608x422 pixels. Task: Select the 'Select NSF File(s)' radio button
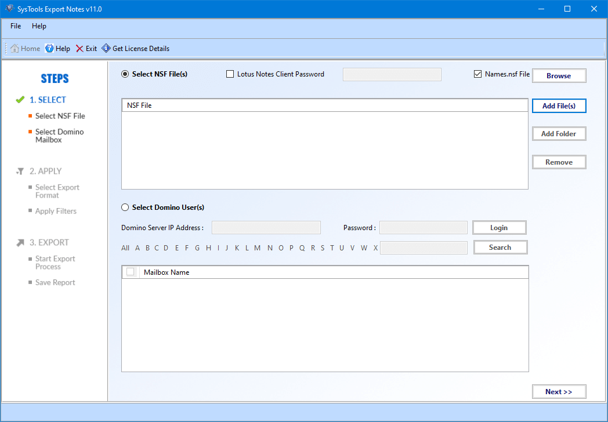(x=125, y=74)
